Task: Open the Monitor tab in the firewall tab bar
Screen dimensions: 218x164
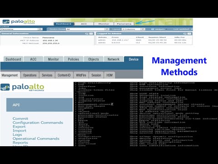Action: [x=53, y=59]
